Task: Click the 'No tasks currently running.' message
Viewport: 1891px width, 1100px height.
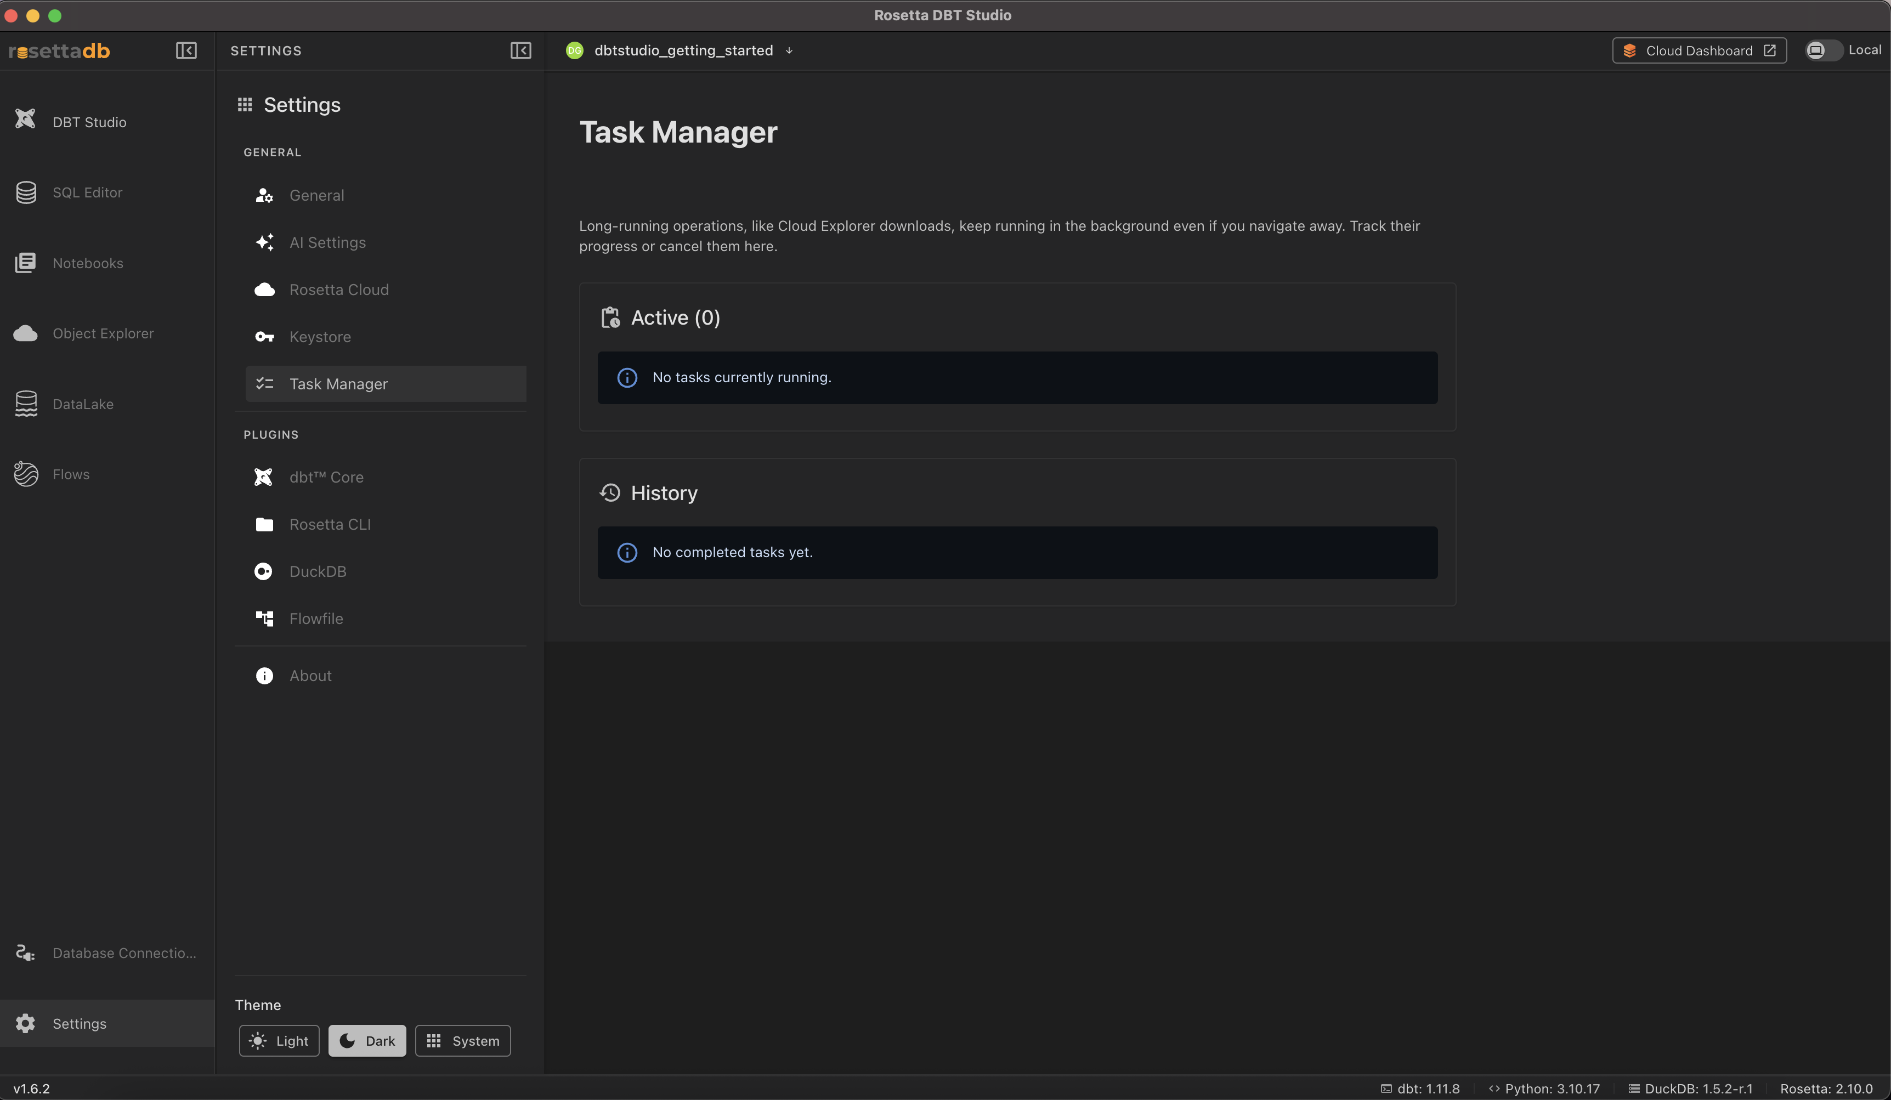Action: 741,377
